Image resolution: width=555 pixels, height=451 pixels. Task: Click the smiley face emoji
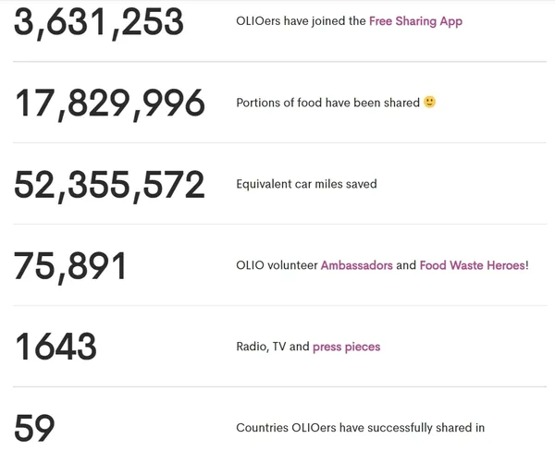coord(430,103)
